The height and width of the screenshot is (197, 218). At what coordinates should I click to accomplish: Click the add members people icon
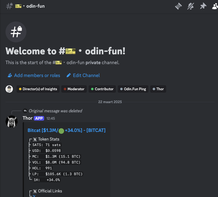pos(10,75)
